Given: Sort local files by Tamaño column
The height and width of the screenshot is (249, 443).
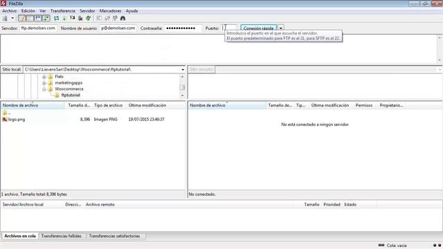Looking at the screenshot, I should coord(78,105).
